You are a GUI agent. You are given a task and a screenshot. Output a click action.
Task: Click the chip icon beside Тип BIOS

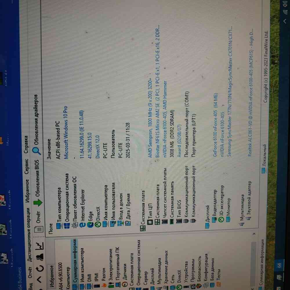(179, 221)
